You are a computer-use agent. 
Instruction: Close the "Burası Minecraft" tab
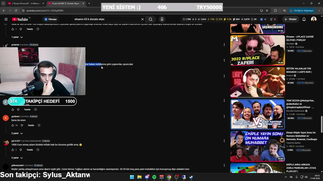[43, 4]
